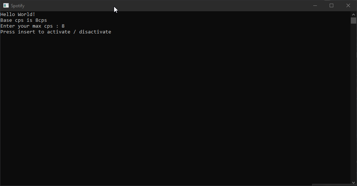Minimize the Spotify console window
This screenshot has width=357, height=186.
(x=315, y=5)
